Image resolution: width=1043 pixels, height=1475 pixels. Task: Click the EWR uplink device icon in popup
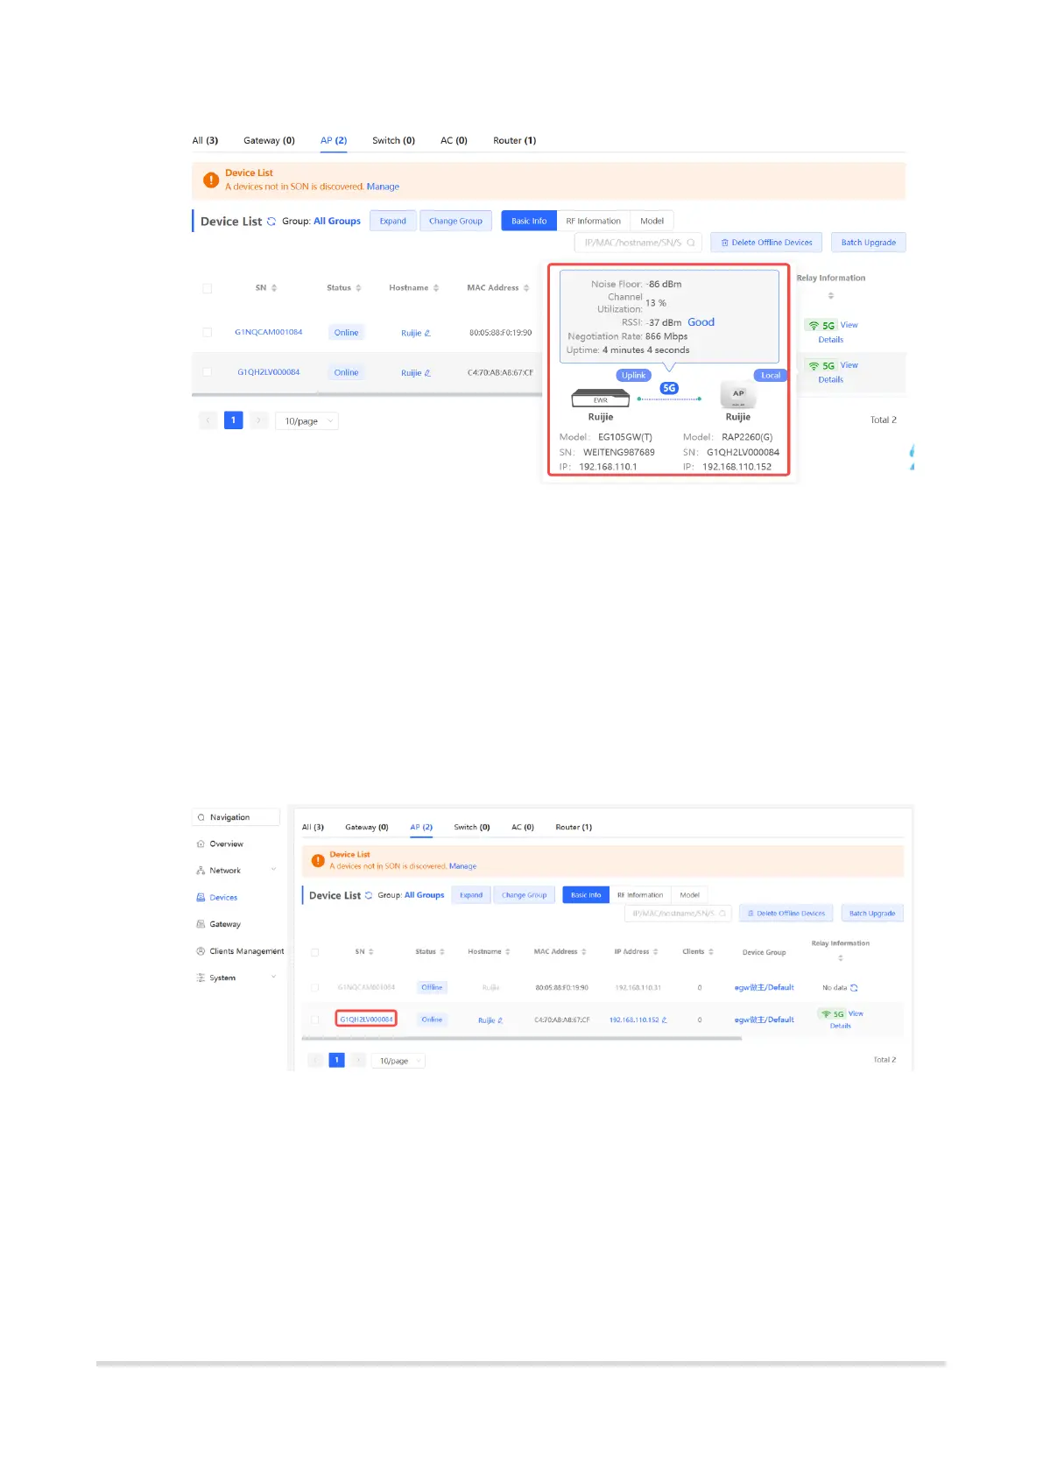coord(601,399)
